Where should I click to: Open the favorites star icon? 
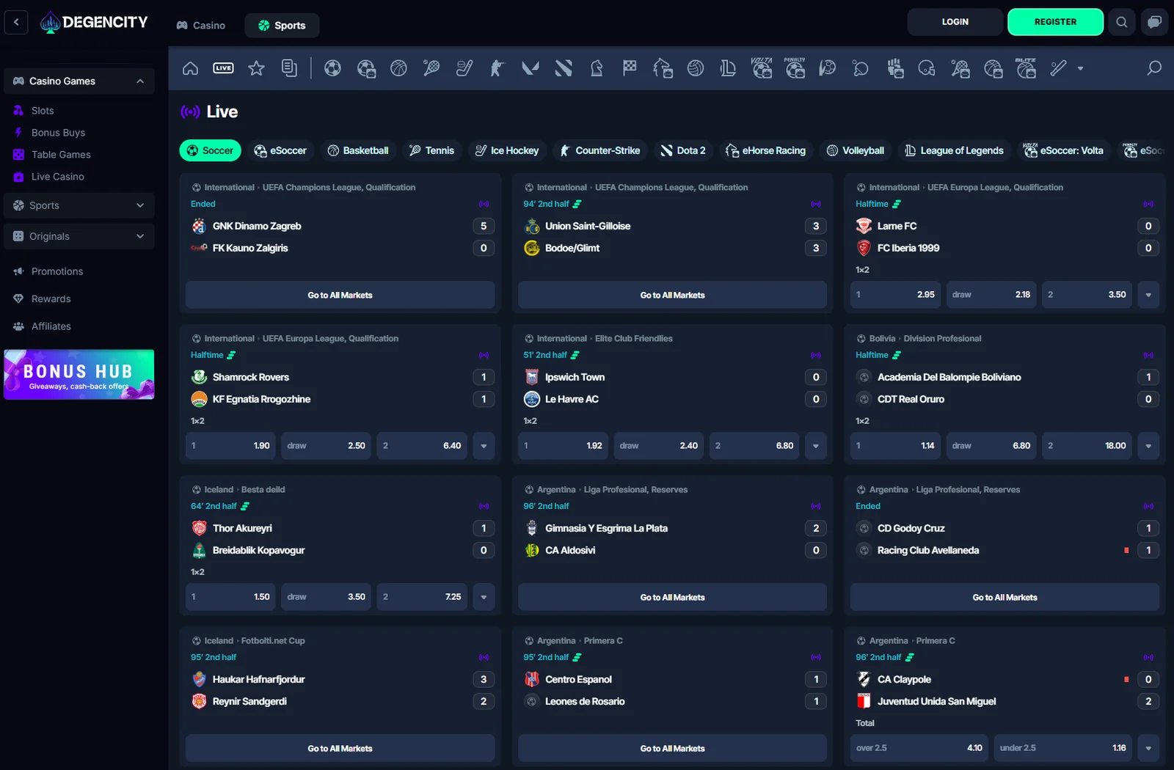coord(256,68)
